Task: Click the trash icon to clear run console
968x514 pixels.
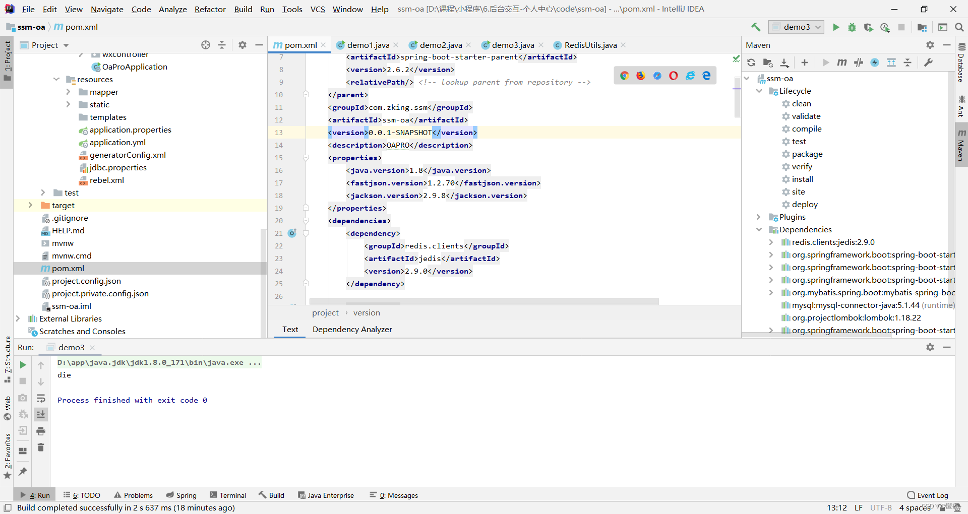Action: point(41,447)
